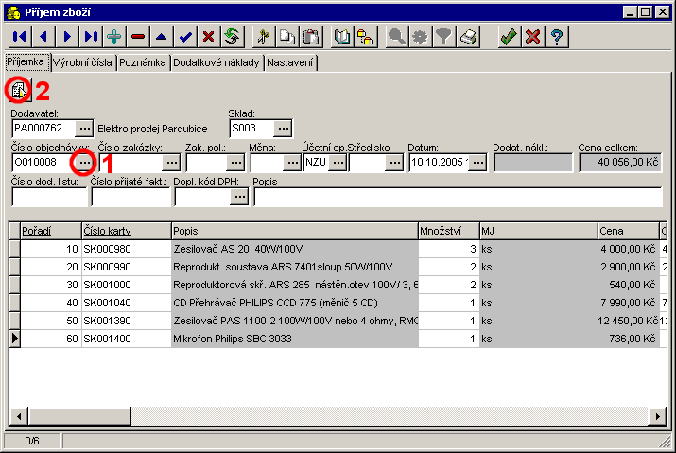This screenshot has height=453, width=676.
Task: Open the Dodatkové náklady tab
Action: 217,62
